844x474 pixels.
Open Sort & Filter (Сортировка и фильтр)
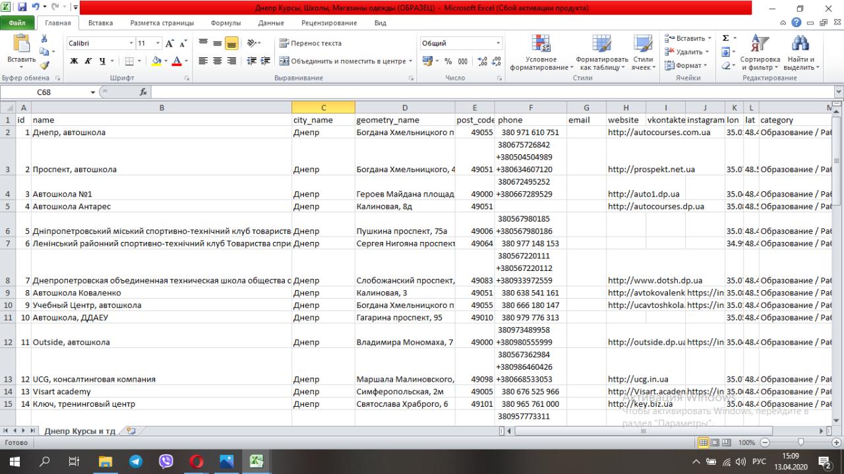click(x=759, y=53)
